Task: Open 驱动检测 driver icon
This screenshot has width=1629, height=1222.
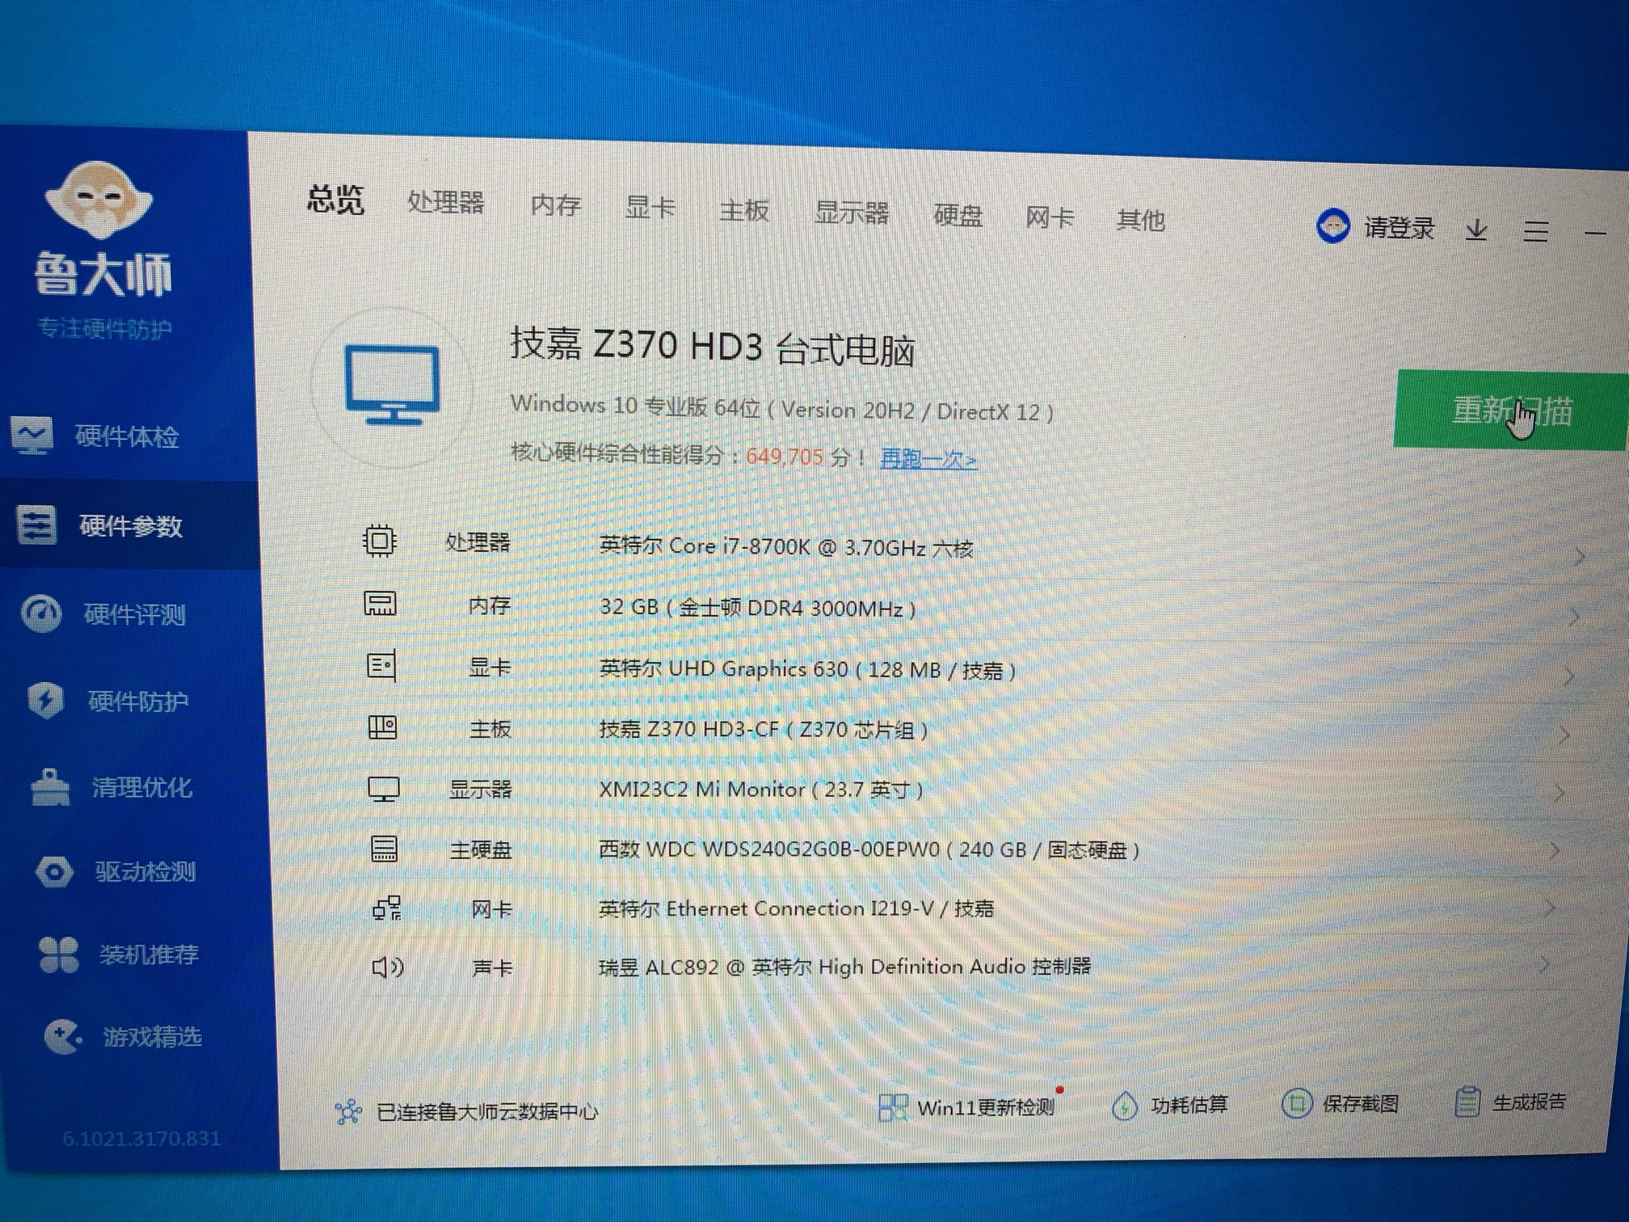Action: click(54, 871)
